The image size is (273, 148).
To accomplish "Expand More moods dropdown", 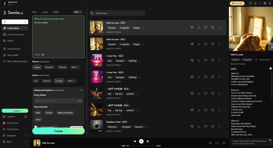I will click(75, 67).
